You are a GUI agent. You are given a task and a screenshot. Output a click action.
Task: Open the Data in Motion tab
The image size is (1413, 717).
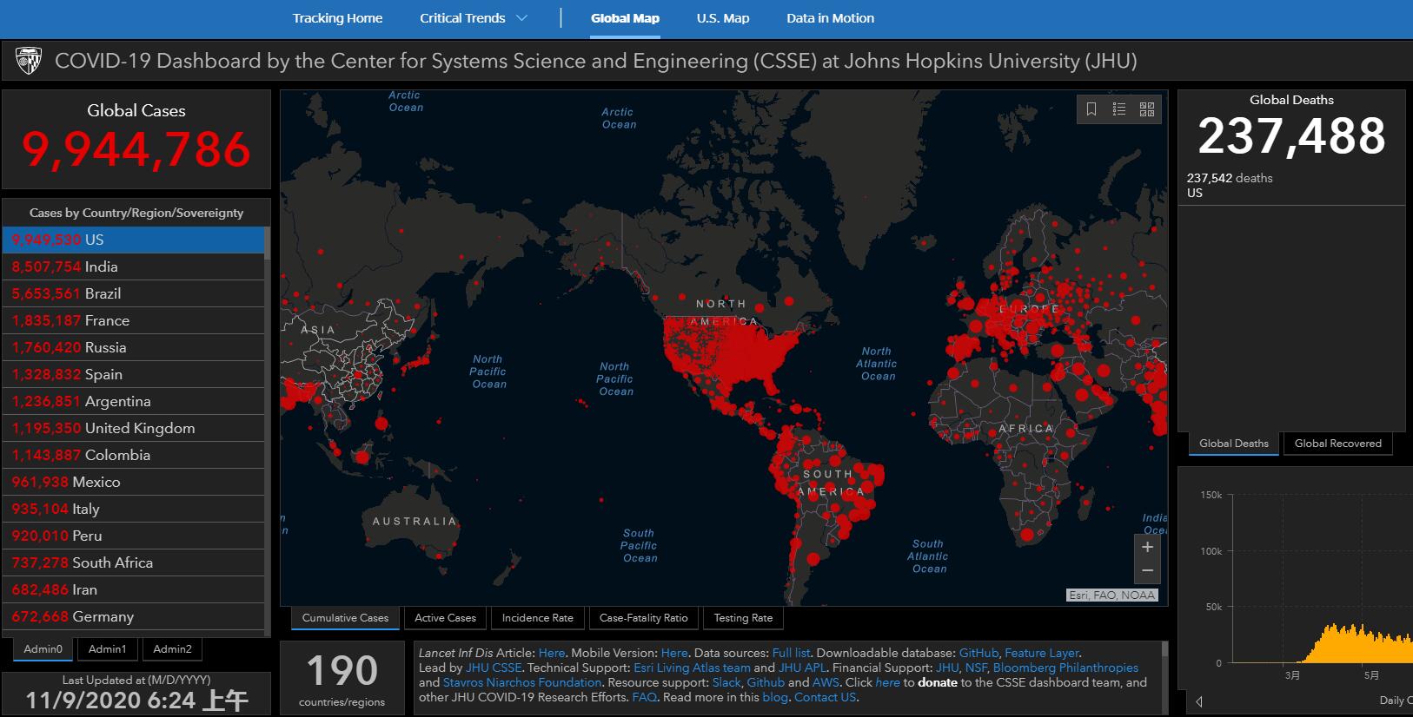(830, 18)
